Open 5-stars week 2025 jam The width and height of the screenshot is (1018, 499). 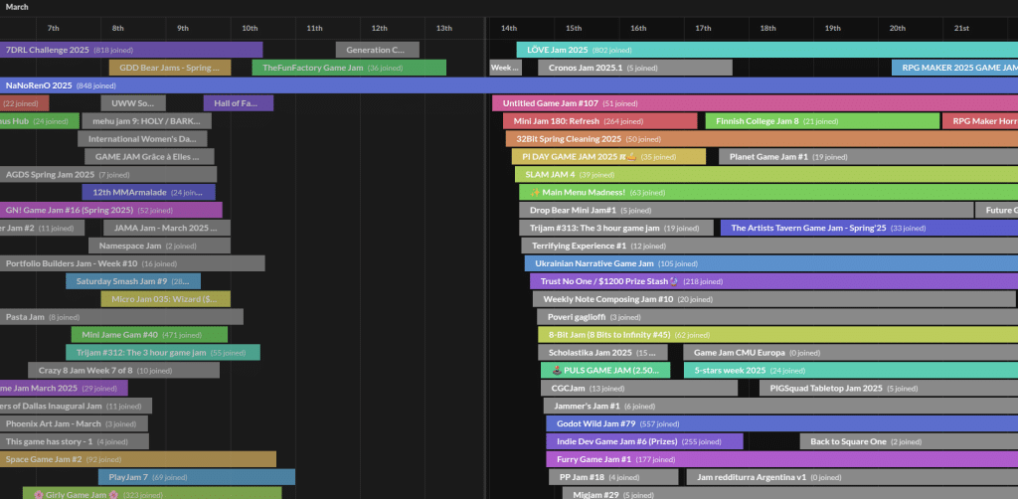click(851, 371)
